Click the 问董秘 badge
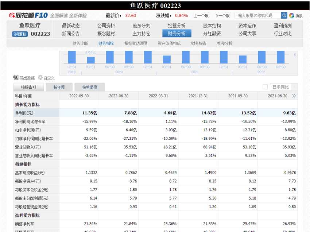The height and width of the screenshot is (232, 310). 20,34
